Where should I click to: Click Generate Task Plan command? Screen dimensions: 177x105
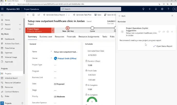82,15
